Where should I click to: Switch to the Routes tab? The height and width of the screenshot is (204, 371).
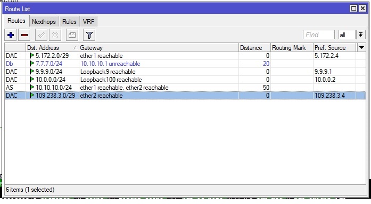click(x=17, y=21)
